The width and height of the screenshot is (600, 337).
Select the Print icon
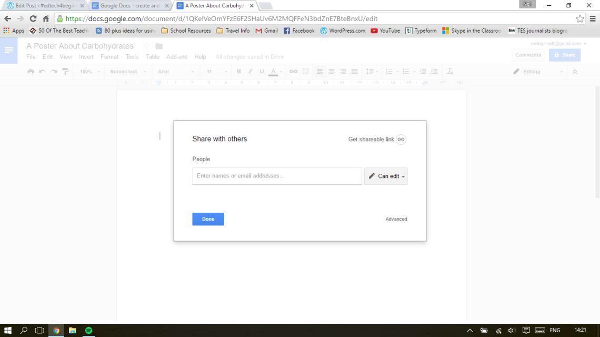30,71
